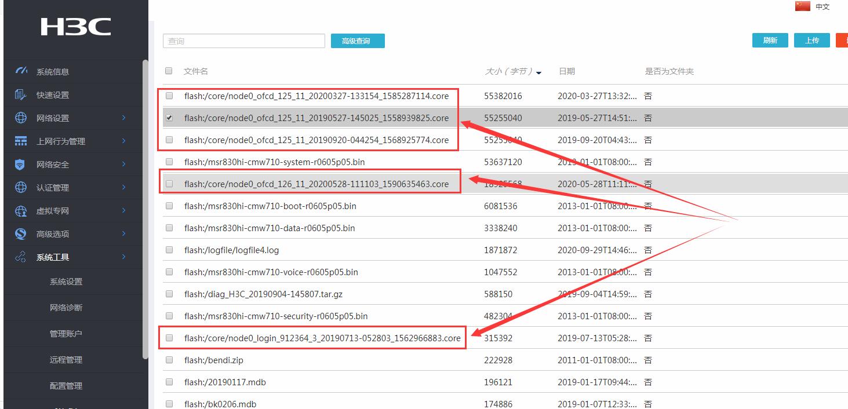The height and width of the screenshot is (409, 848).
Task: Click the 虚拟专网 icon
Action: [20, 210]
